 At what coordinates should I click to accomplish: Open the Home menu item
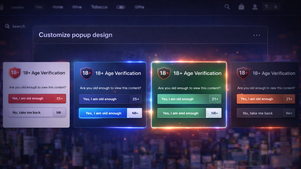[57, 7]
